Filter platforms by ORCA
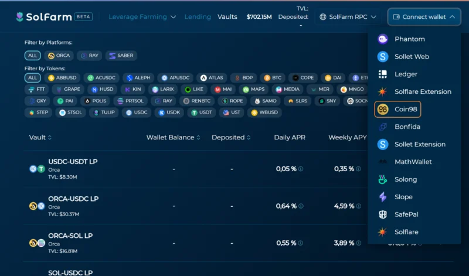 59,56
